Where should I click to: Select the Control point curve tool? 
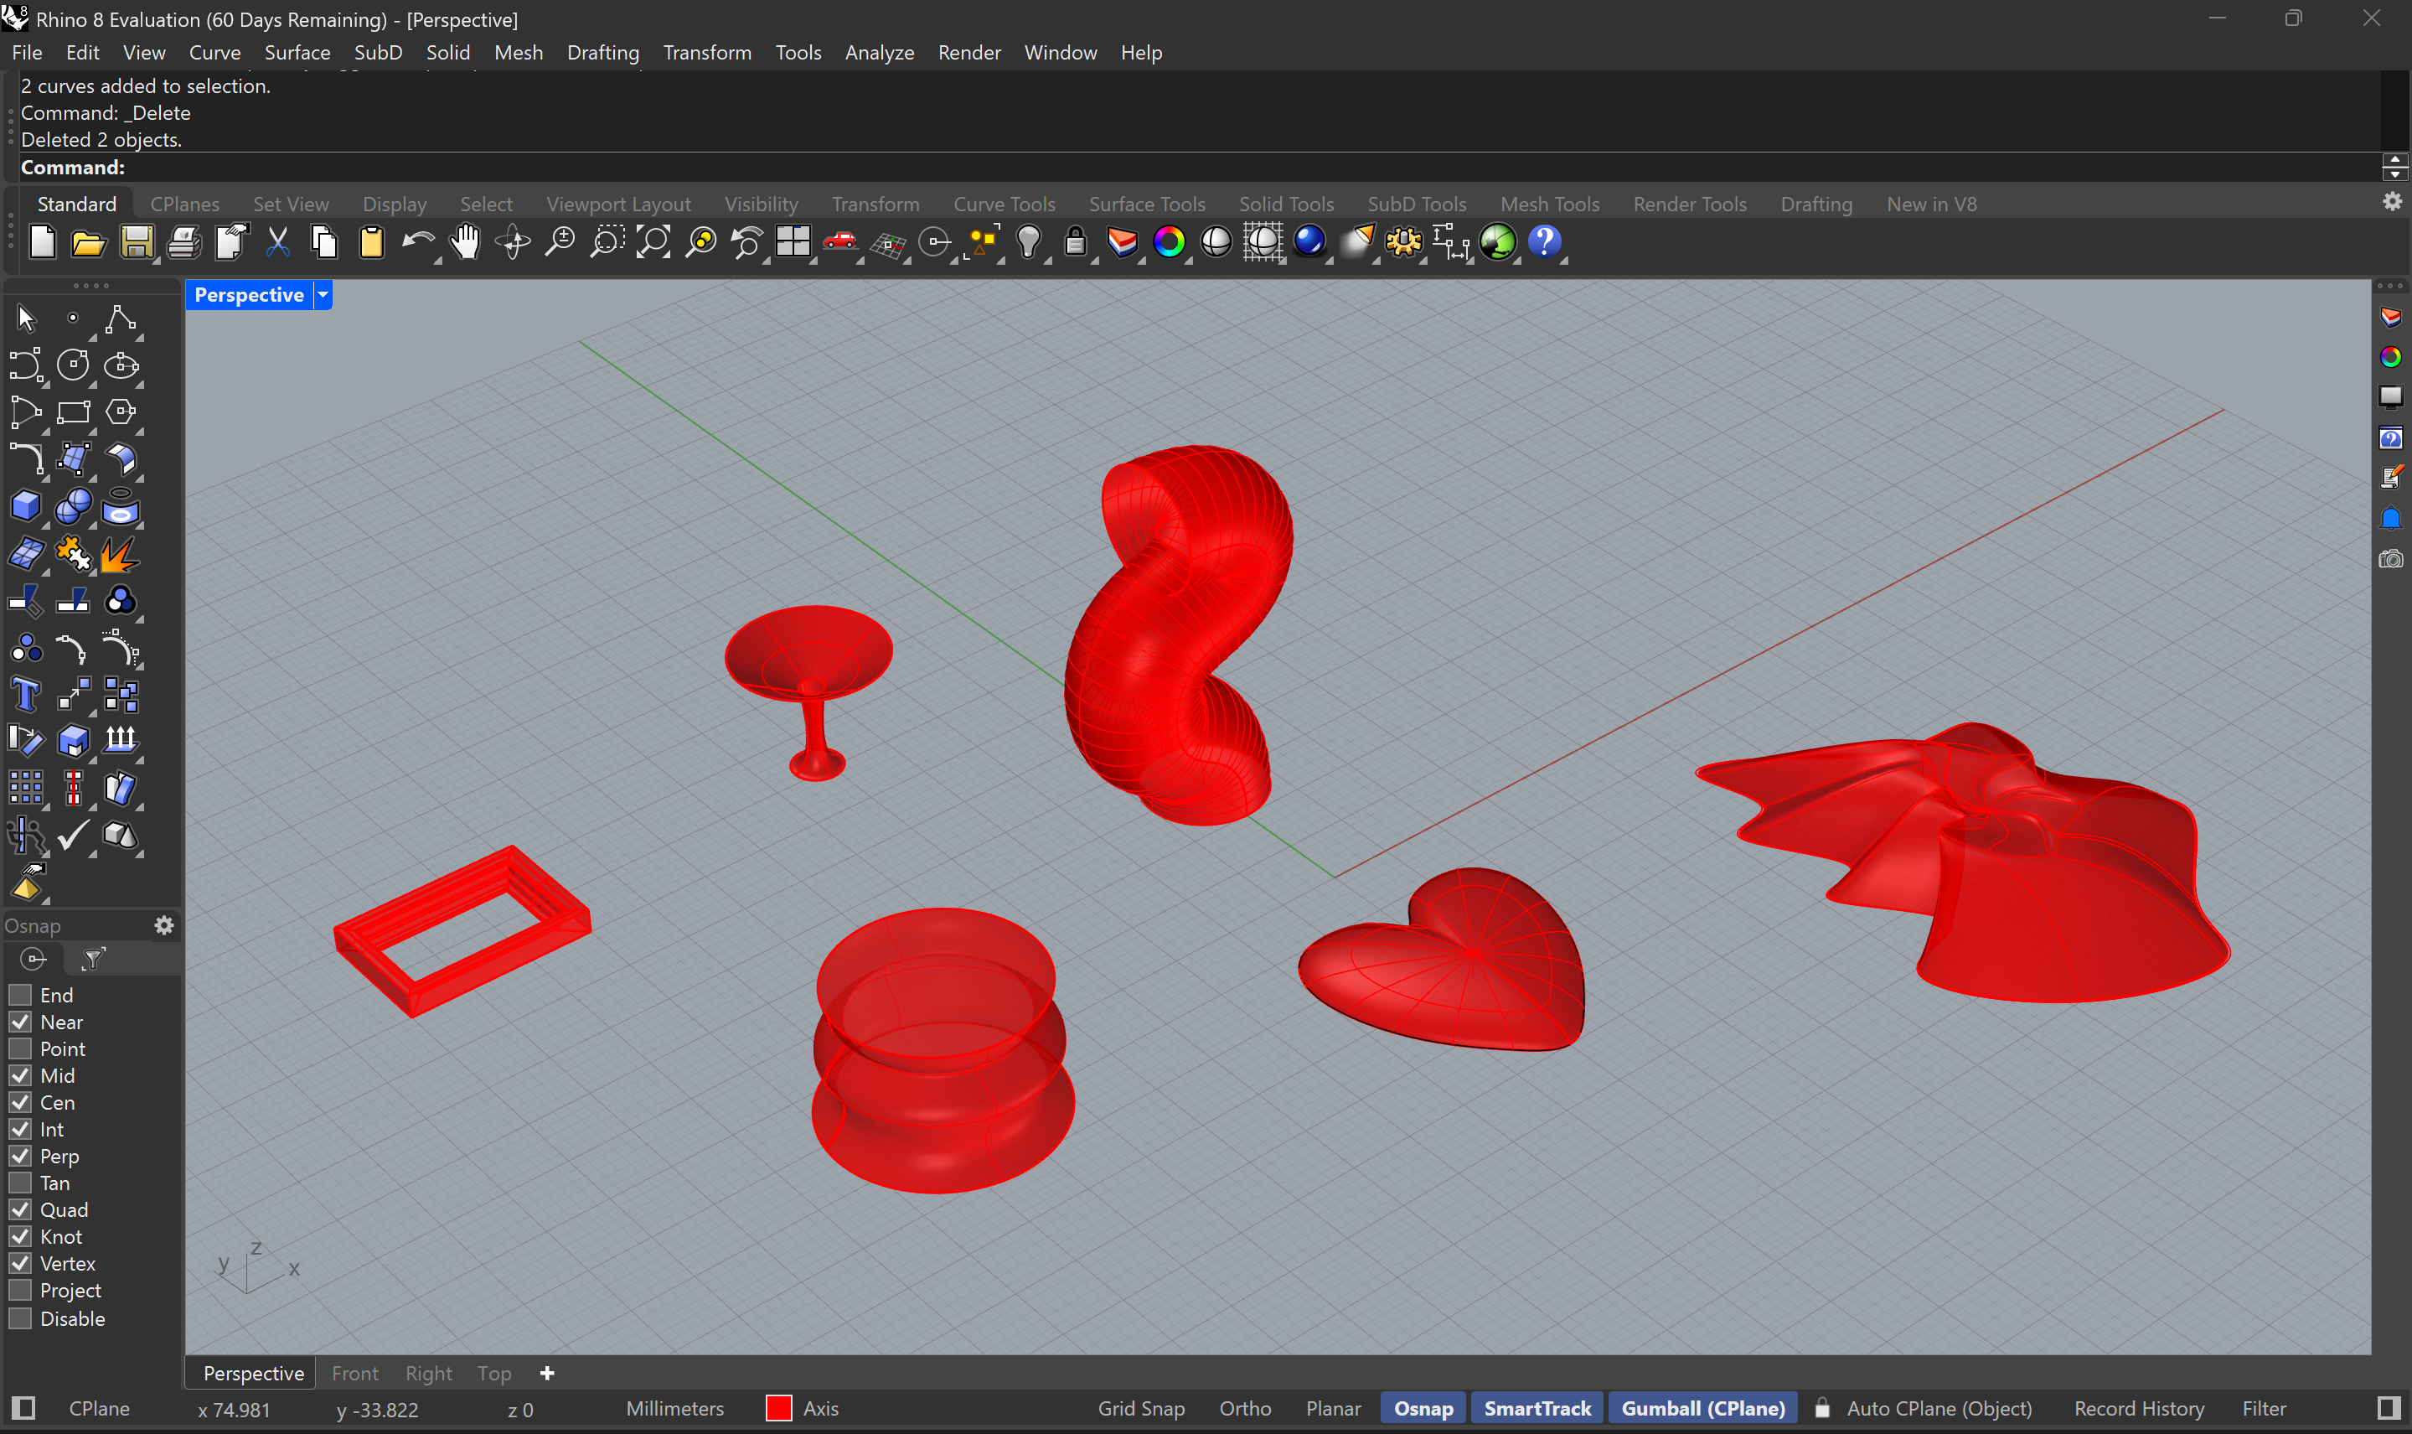click(x=120, y=318)
